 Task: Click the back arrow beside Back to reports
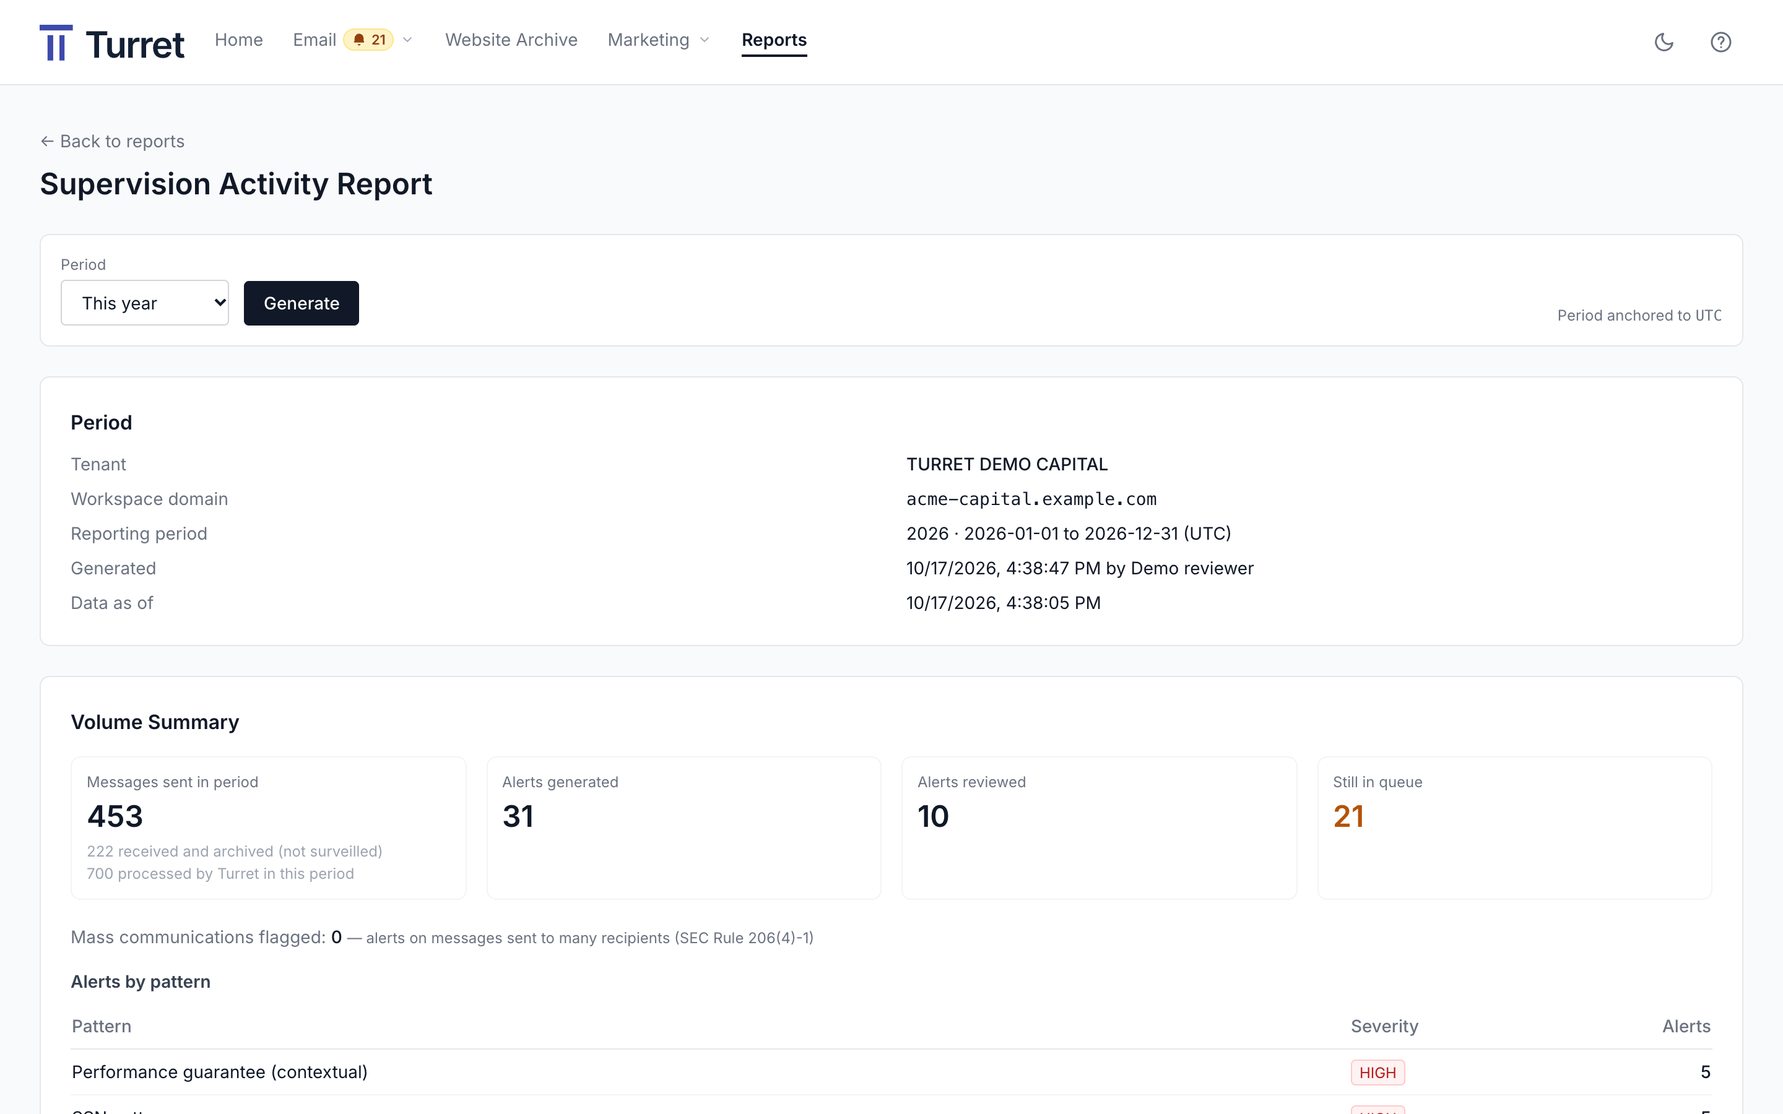tap(47, 140)
